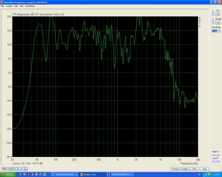Screen dimensions: 222x177
Task: Toggle black/white with the B/W button
Action: 195,169
